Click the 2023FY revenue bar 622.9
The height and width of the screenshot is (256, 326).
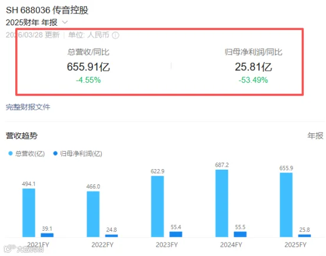coord(157,207)
